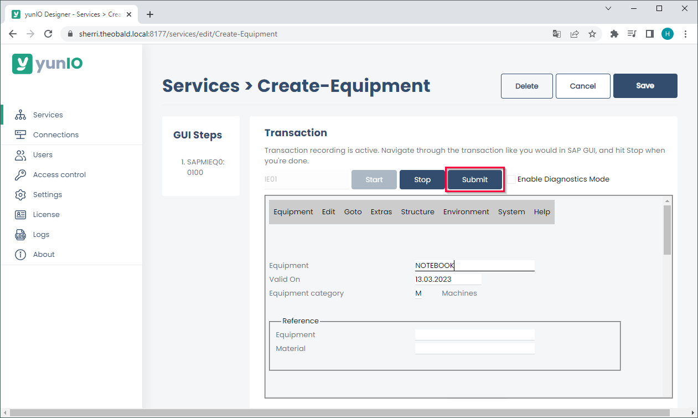Click the Delete button
This screenshot has width=698, height=418.
(x=527, y=86)
